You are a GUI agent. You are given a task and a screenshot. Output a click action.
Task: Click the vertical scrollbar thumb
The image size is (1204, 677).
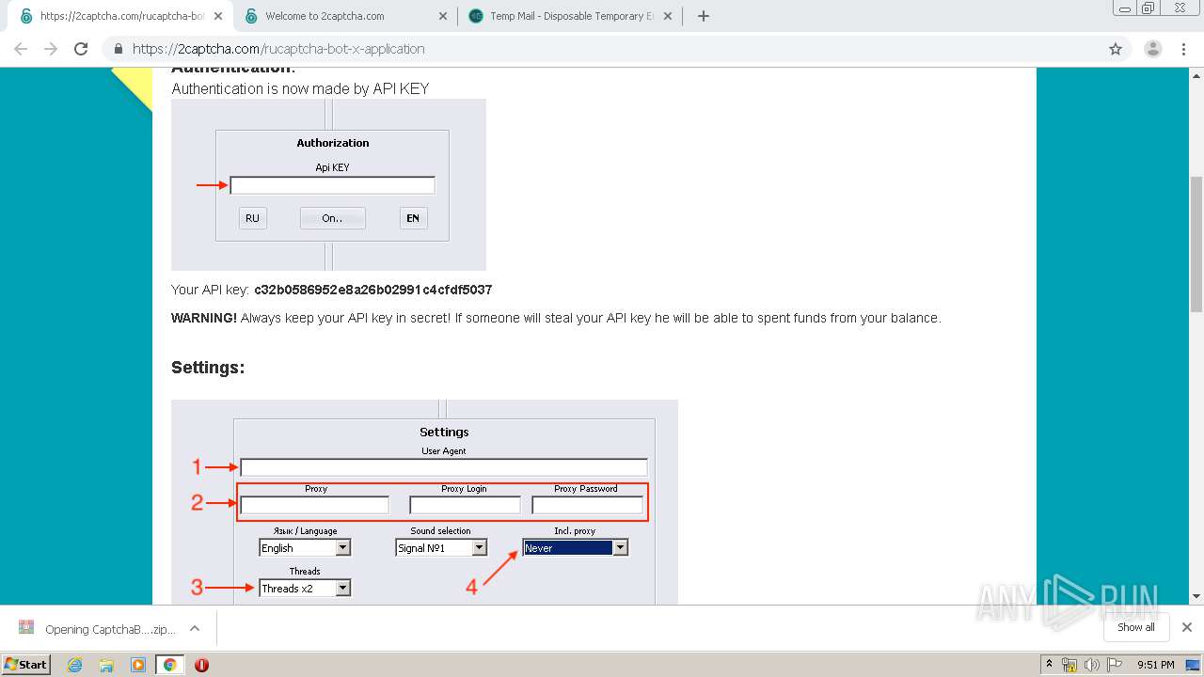(1196, 244)
